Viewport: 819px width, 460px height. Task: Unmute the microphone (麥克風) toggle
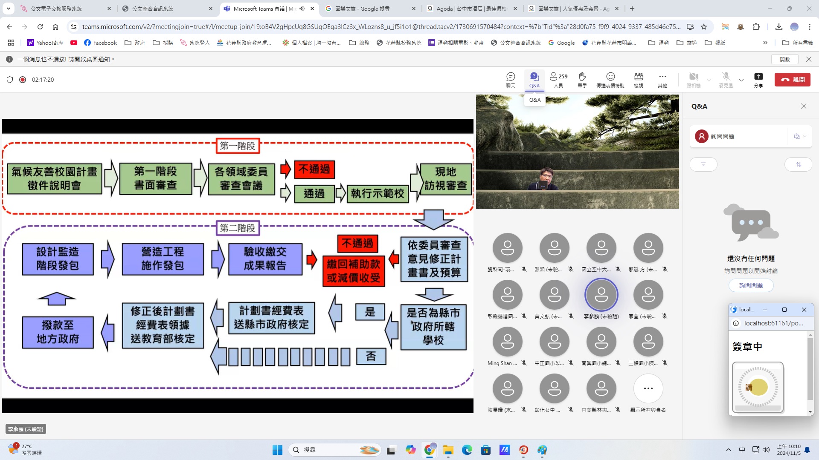pos(726,79)
